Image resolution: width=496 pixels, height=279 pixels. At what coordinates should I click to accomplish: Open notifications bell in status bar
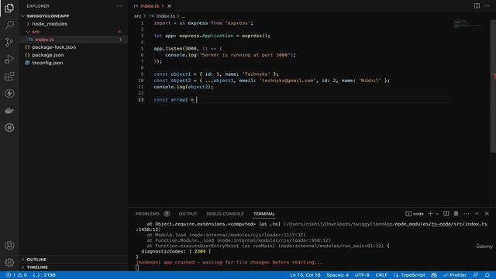tap(487, 275)
